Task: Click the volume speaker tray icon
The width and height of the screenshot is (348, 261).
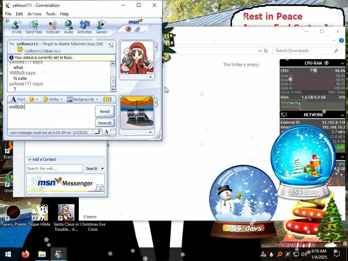Action: click(304, 254)
